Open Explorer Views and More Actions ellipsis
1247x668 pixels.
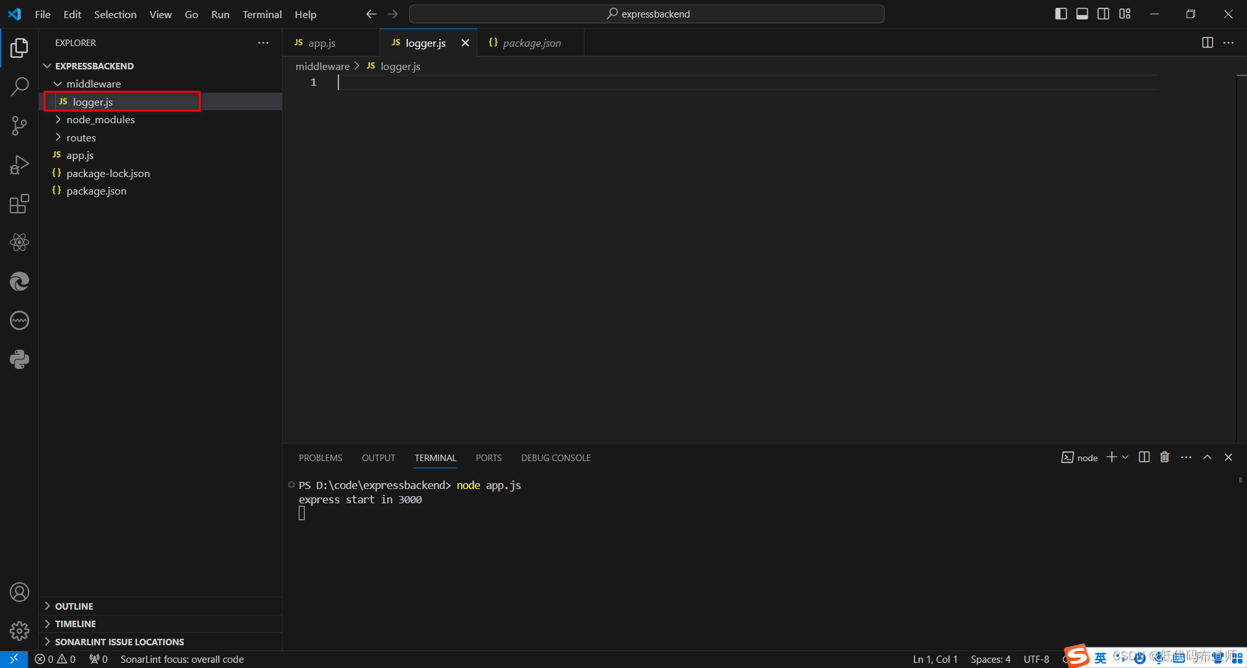263,43
